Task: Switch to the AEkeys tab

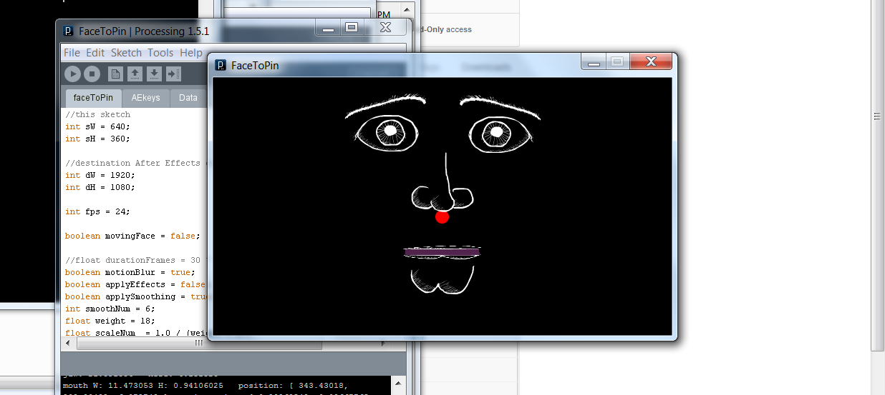Action: click(145, 98)
